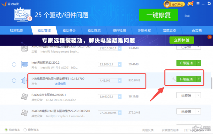Switch to the 百宝箱 tab
Viewport: 213px width, 134px height.
[197, 30]
